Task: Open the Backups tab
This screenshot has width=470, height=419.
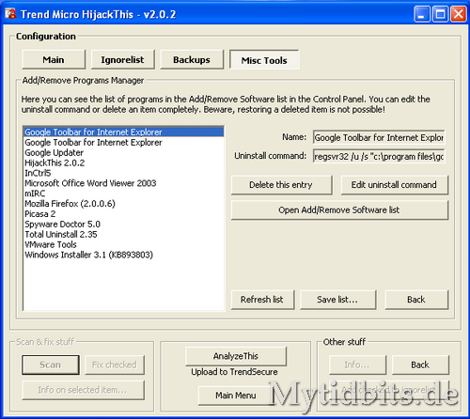Action: (x=192, y=59)
